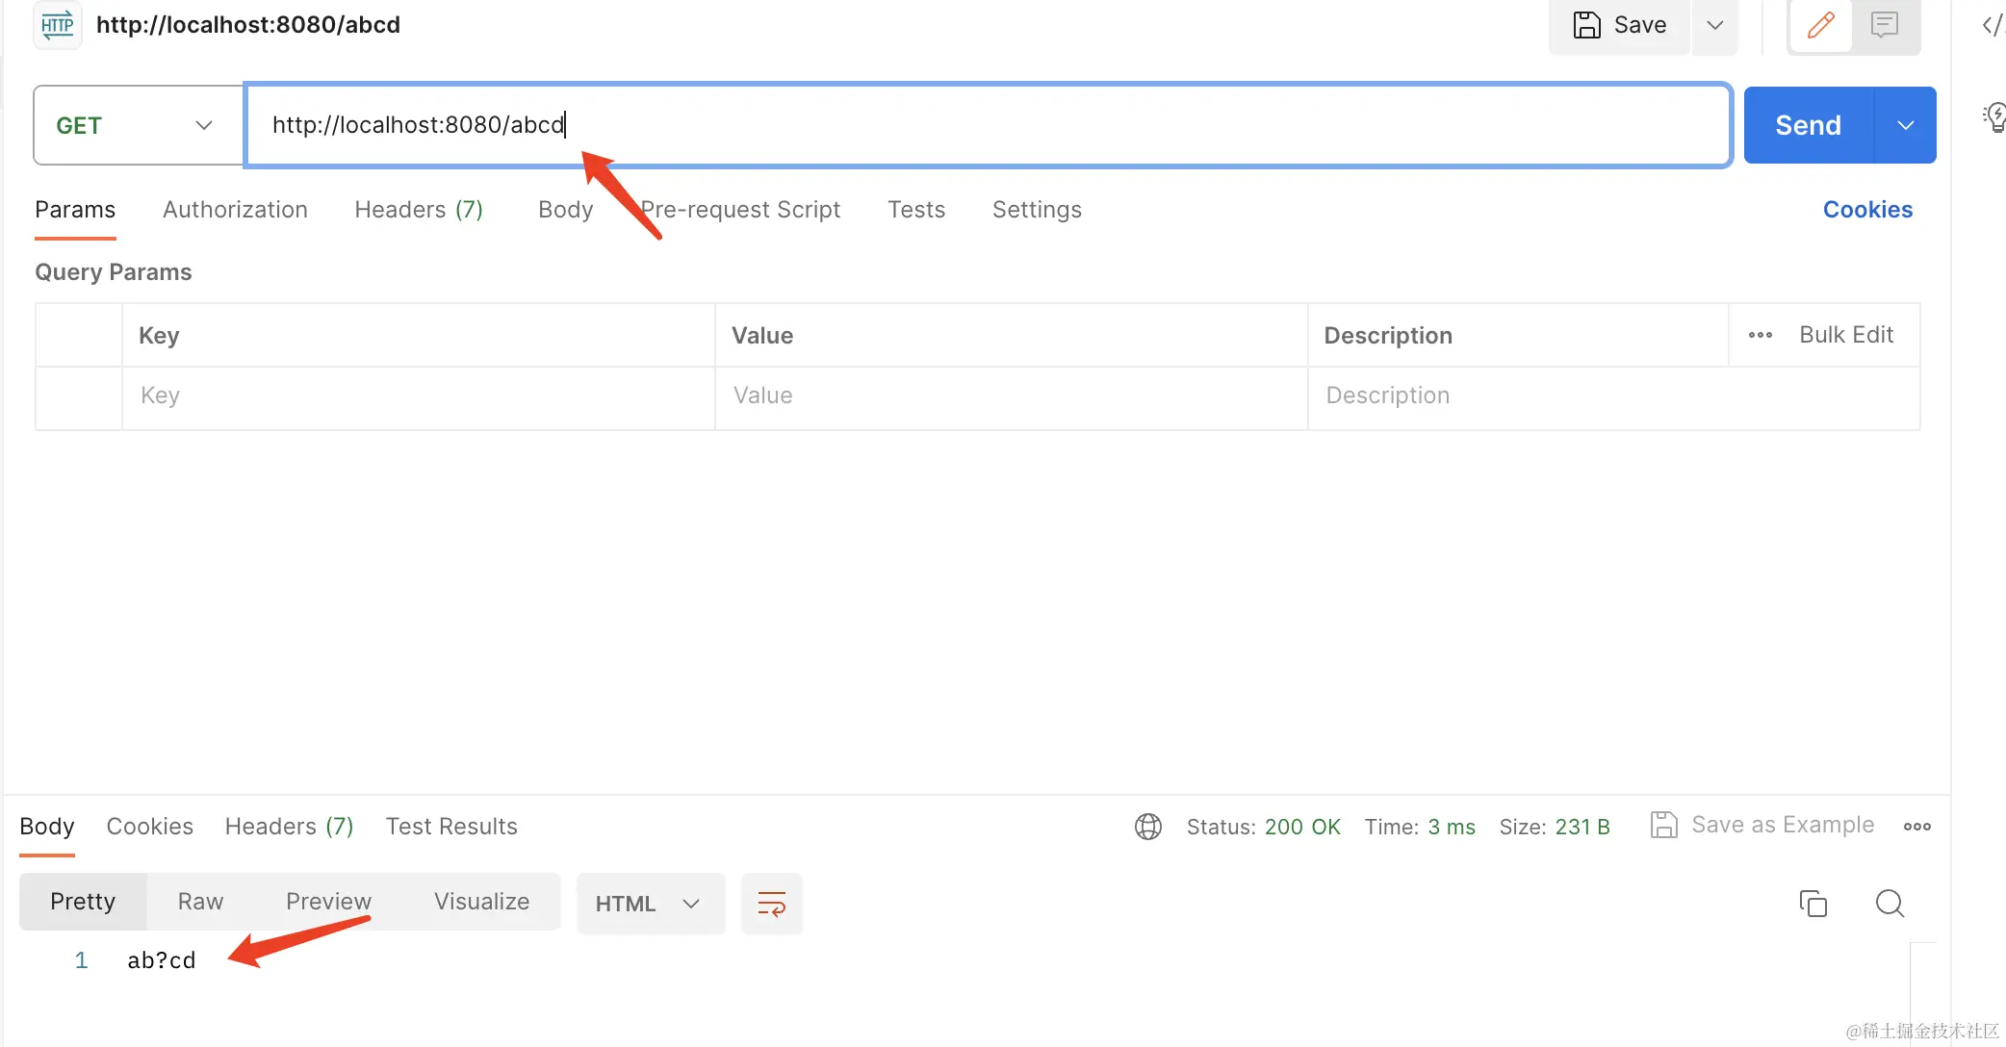Click the network globe icon

(x=1147, y=827)
